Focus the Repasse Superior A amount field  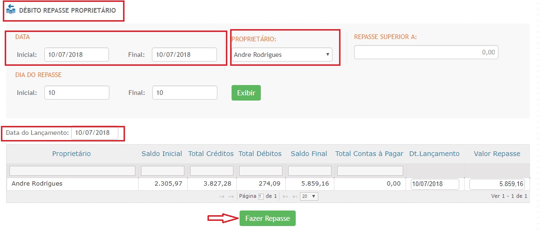[426, 53]
